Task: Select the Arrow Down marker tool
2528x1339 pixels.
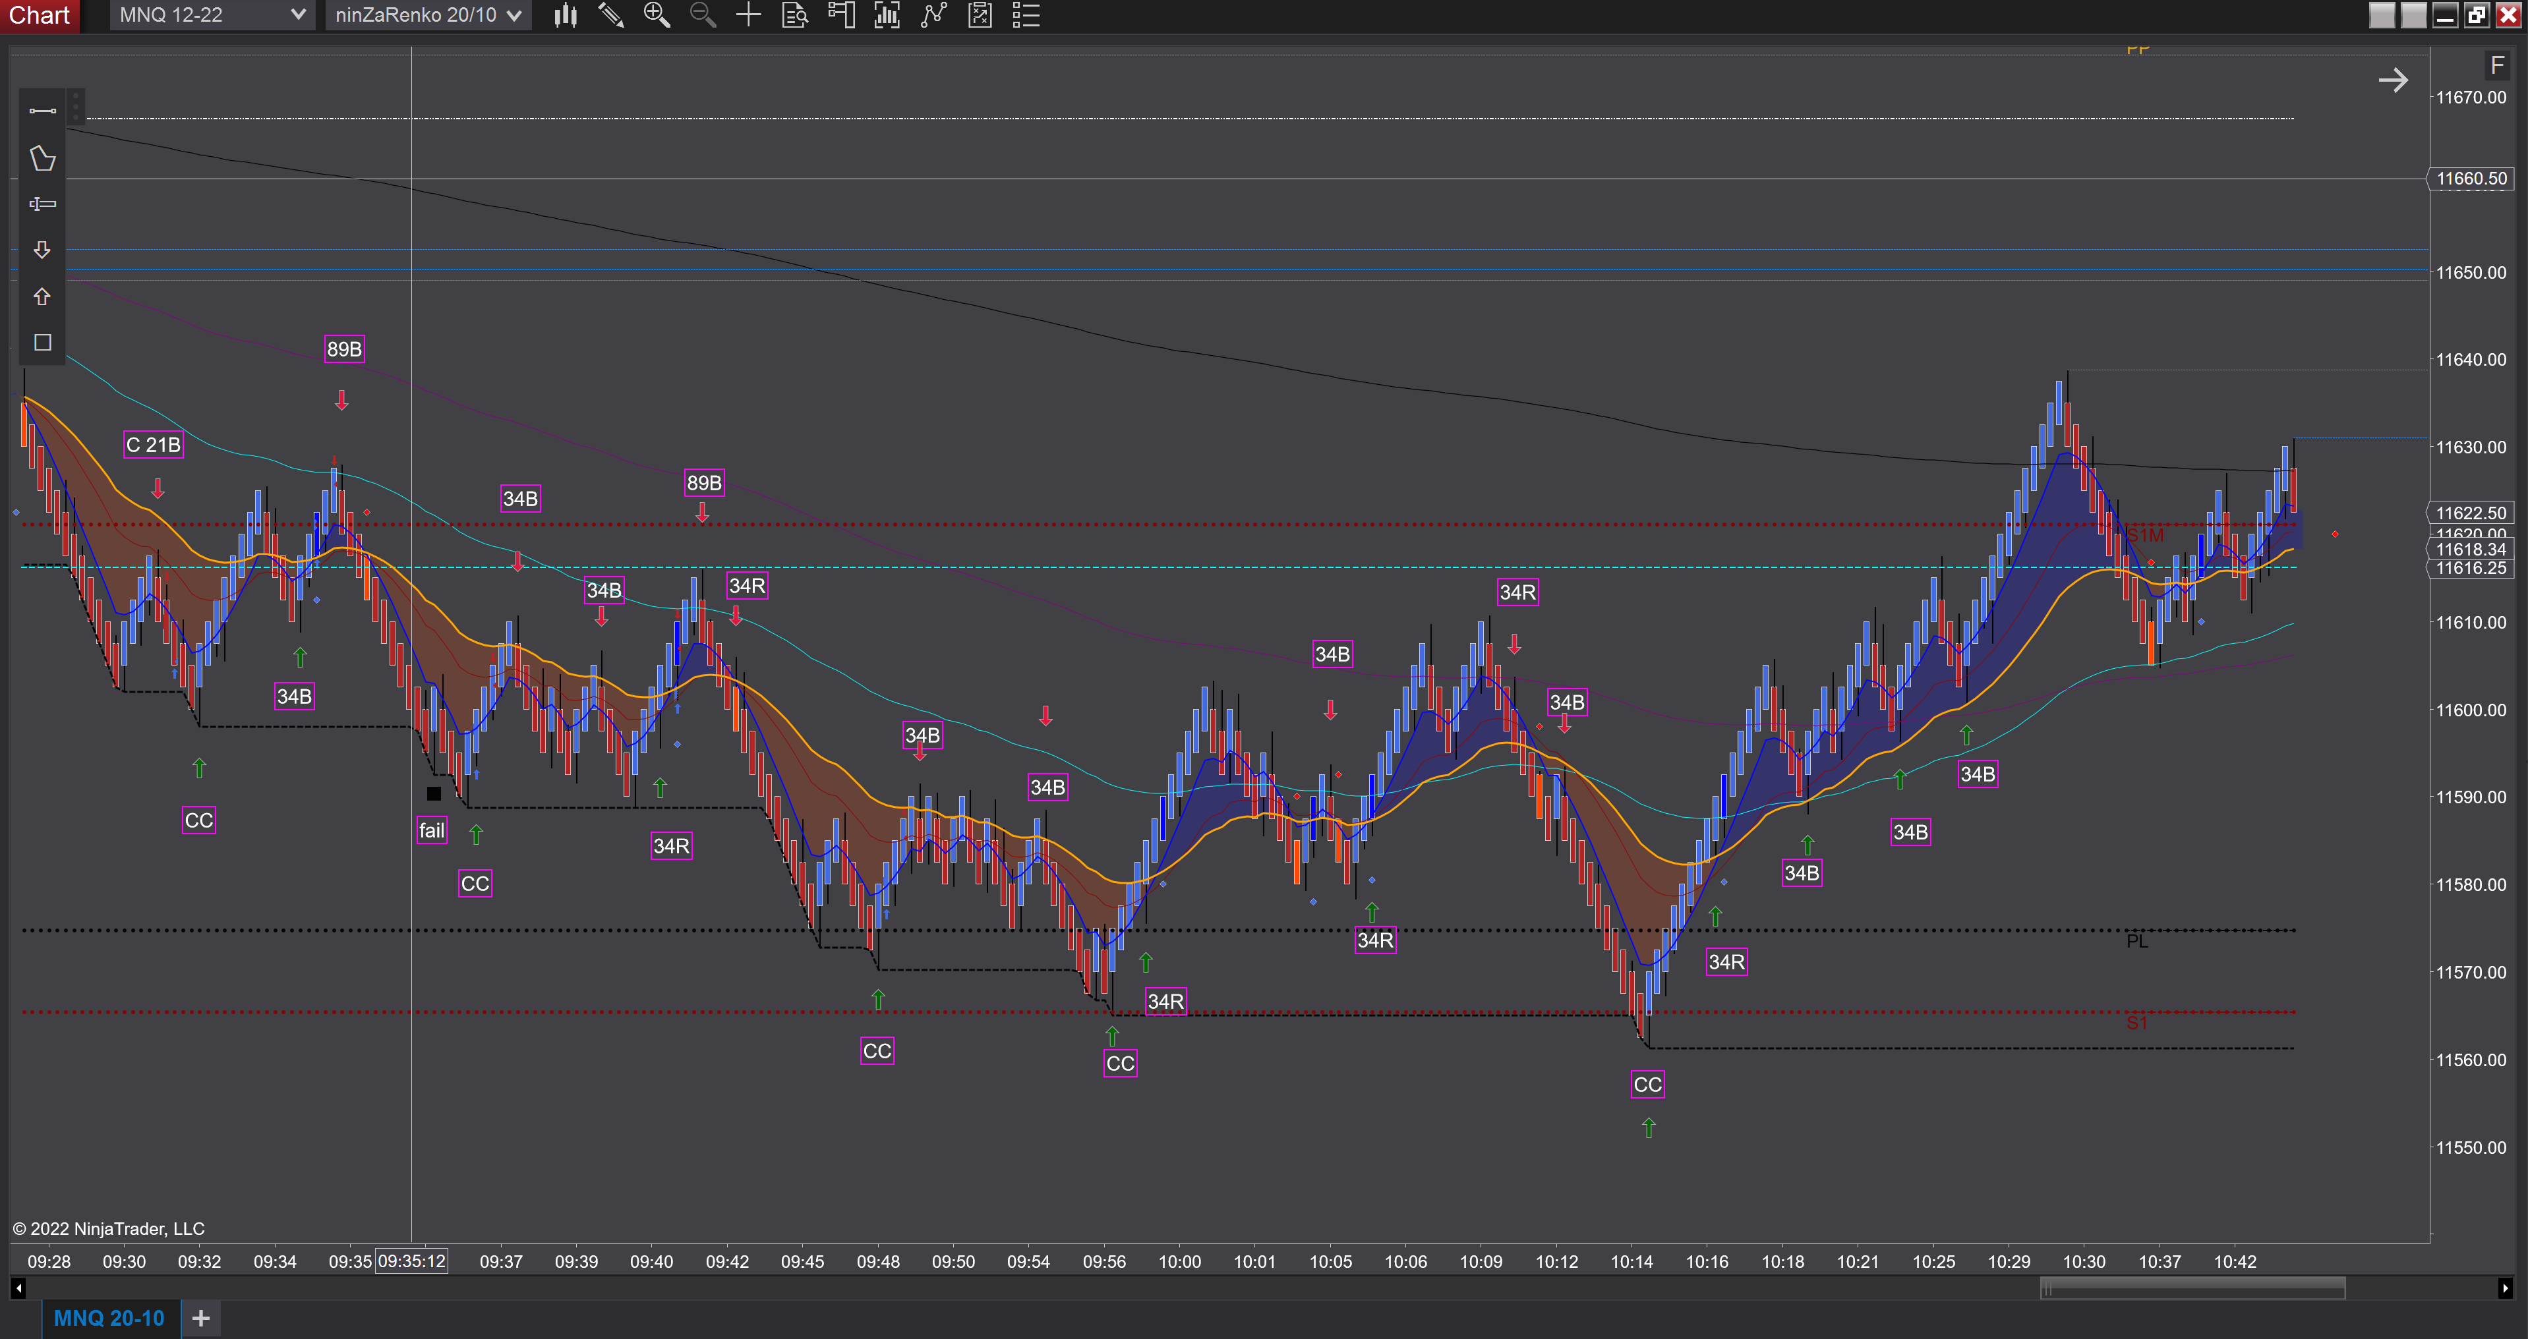Action: (42, 250)
